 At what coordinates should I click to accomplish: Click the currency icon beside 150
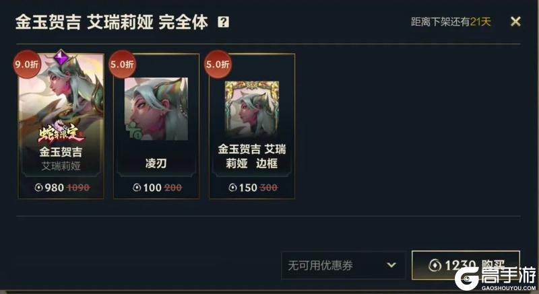tap(232, 187)
